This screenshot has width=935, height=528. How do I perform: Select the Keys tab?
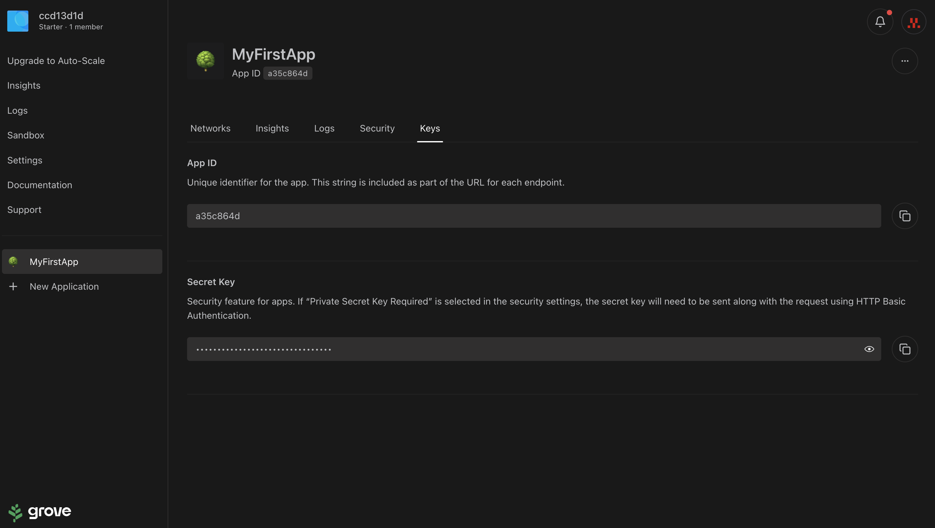pyautogui.click(x=430, y=128)
